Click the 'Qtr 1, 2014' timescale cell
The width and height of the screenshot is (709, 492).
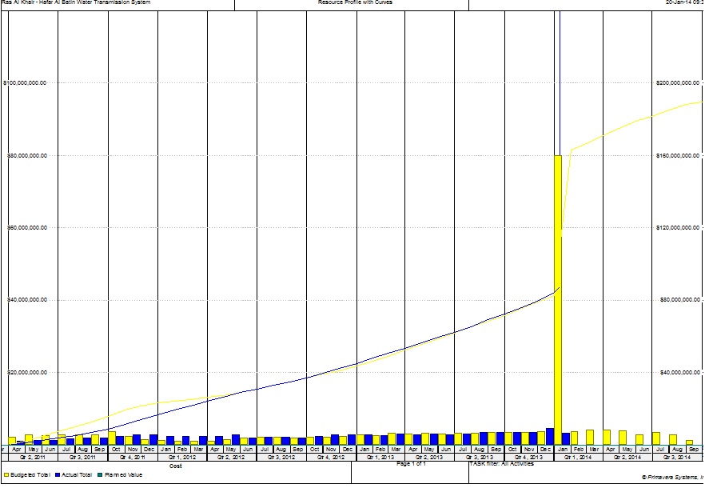pyautogui.click(x=579, y=457)
